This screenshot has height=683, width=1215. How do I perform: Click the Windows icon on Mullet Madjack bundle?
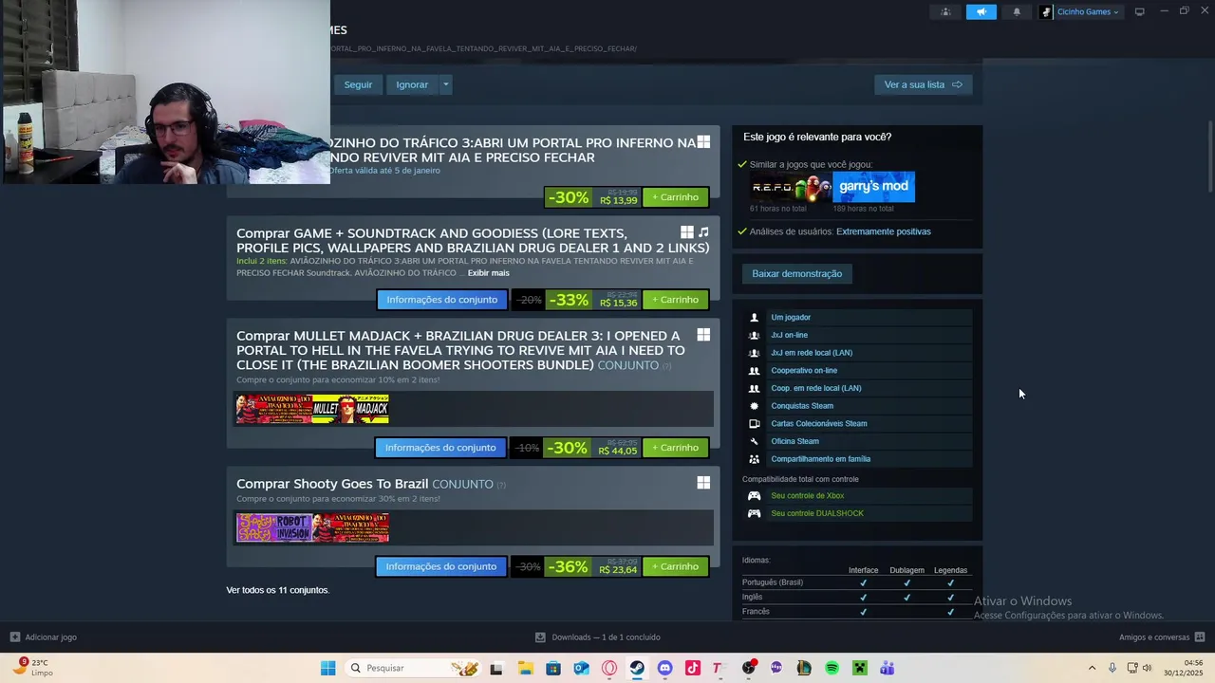tap(703, 335)
